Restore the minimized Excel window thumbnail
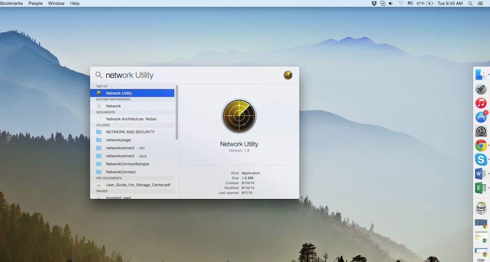This screenshot has height=262, width=490. coord(481,237)
